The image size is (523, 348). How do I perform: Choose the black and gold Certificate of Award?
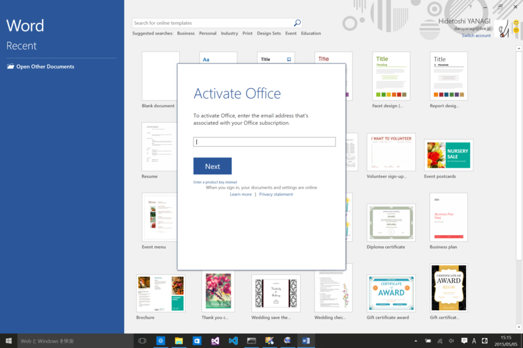(x=448, y=288)
